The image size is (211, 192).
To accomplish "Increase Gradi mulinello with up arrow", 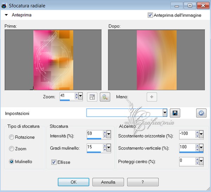I will [105, 146].
